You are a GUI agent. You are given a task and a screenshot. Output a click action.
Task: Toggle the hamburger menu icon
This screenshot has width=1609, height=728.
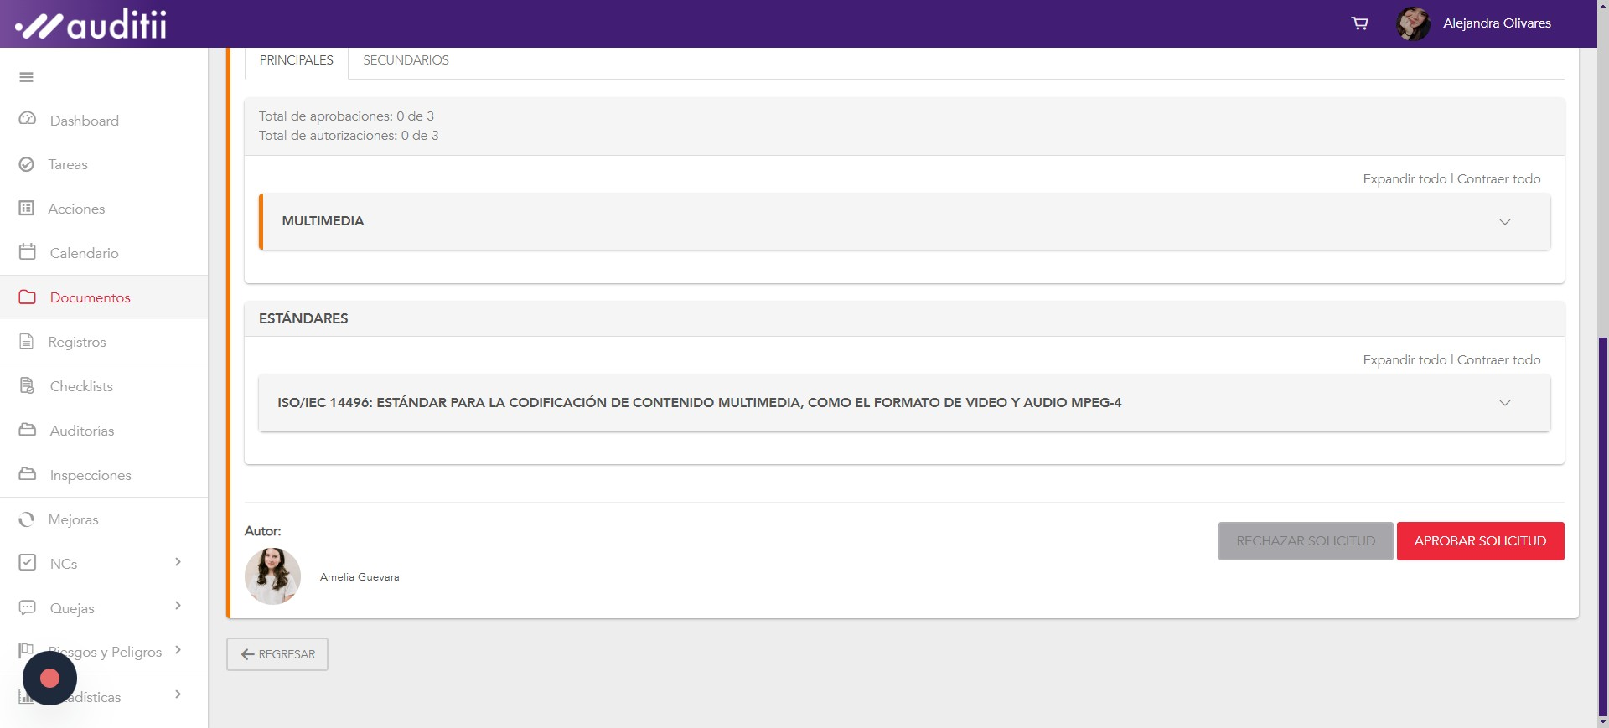click(x=27, y=77)
